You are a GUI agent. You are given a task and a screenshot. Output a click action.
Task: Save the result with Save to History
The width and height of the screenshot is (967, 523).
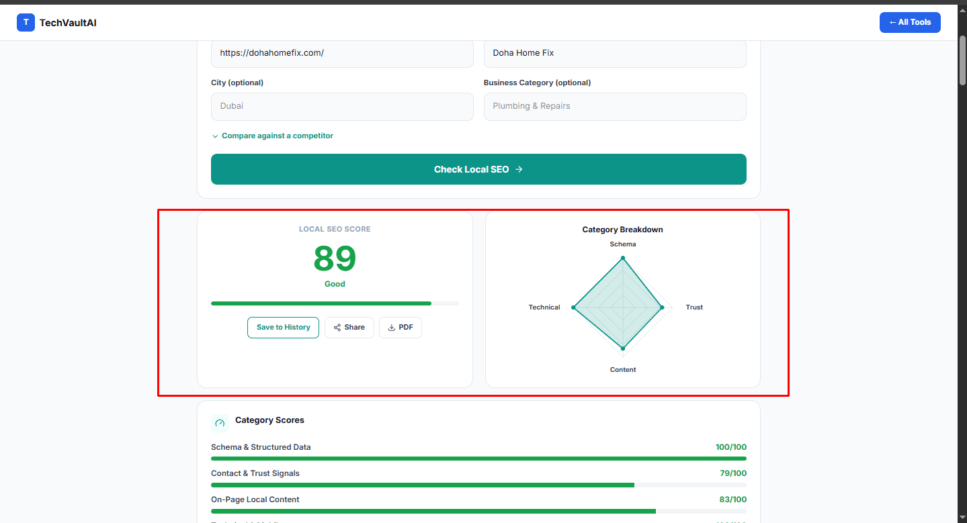tap(283, 328)
